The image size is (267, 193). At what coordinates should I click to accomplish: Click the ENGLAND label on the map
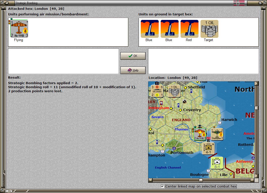(181, 120)
